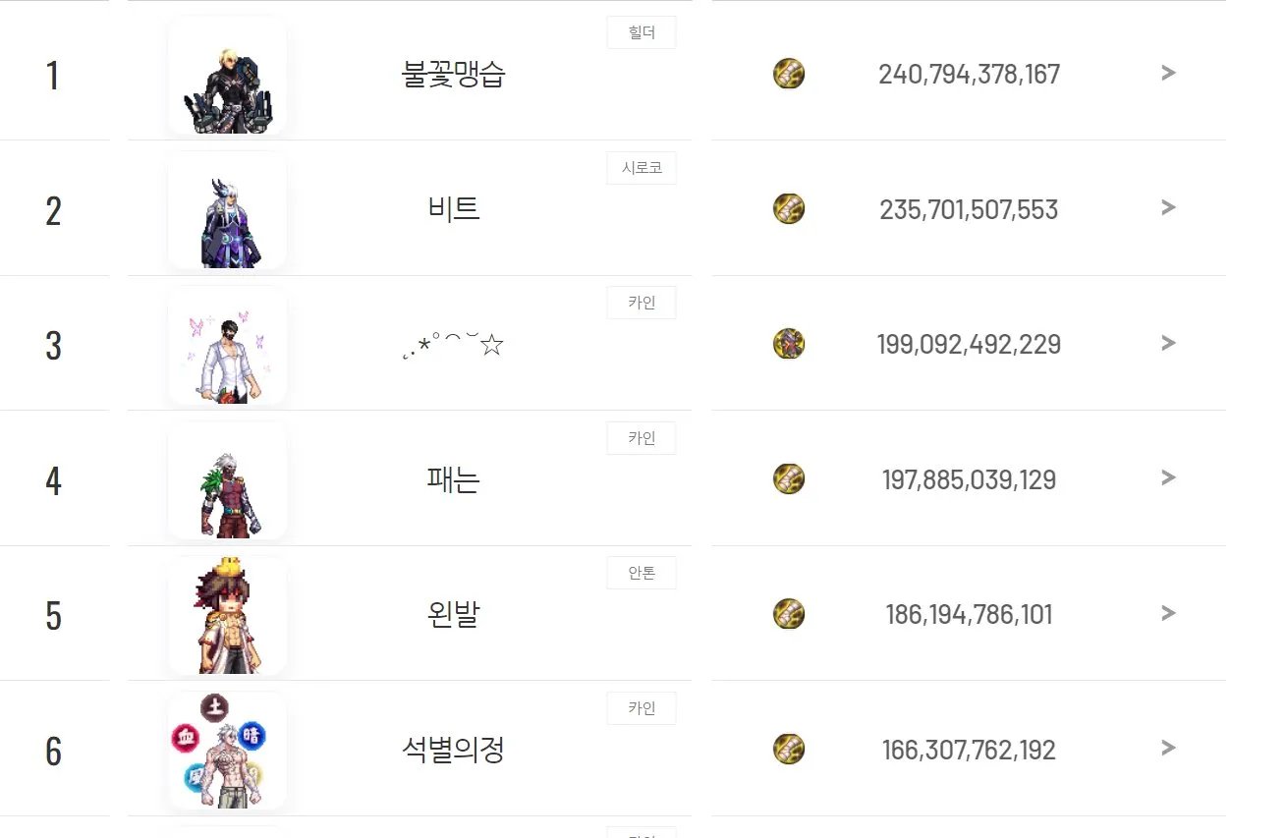Expand rank 1 불꽃맹습 row arrow
Viewport: 1286px width, 838px height.
[1168, 73]
